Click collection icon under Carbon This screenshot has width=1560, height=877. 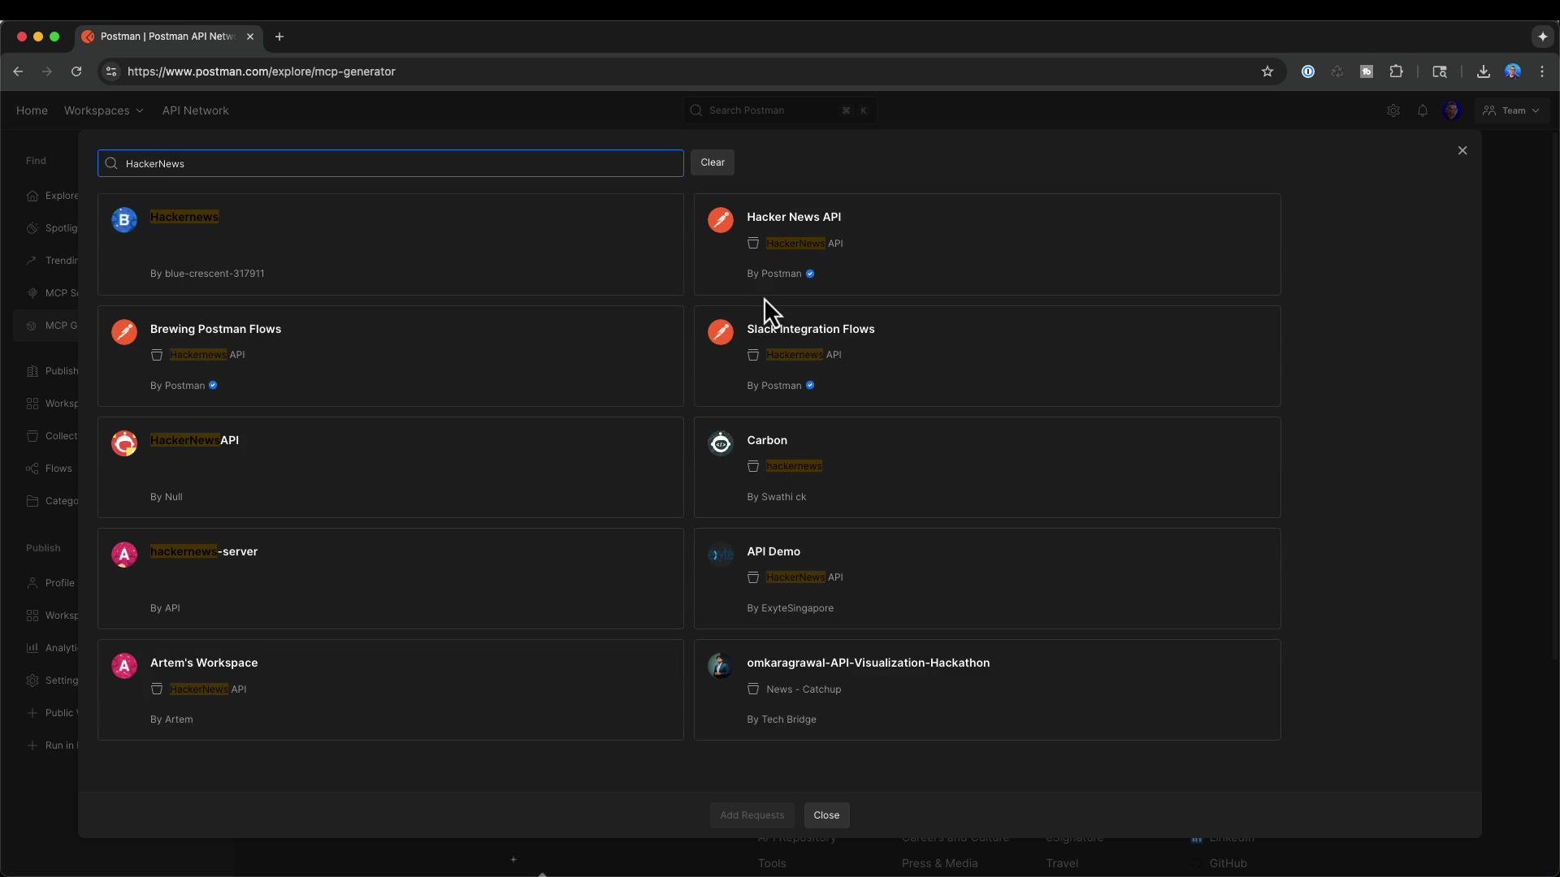[x=753, y=466]
